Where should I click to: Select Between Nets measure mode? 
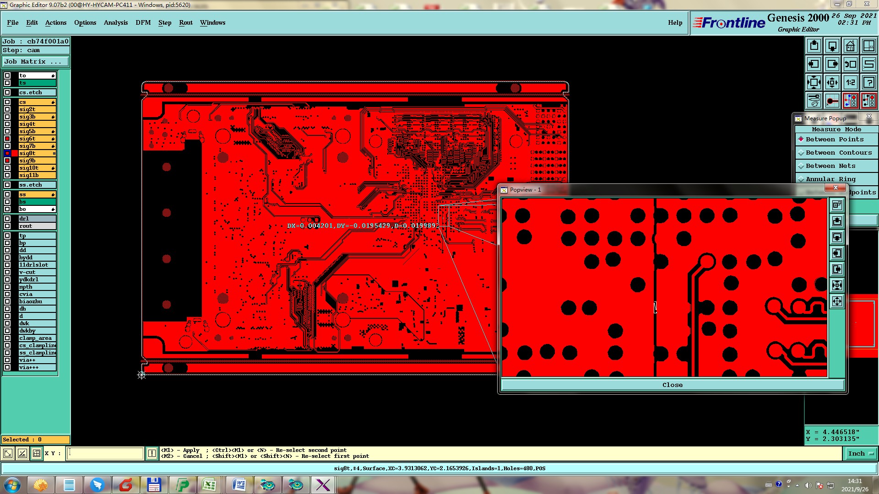(x=830, y=166)
